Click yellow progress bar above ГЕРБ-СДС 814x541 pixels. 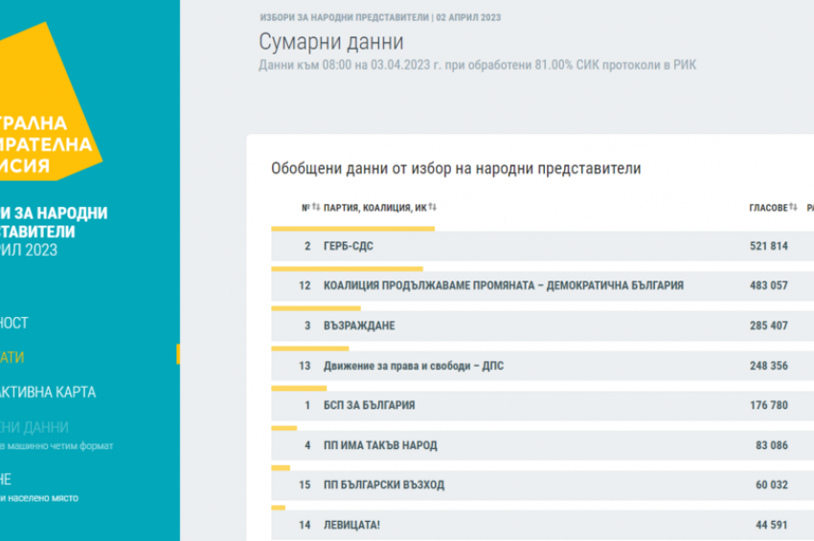352,229
